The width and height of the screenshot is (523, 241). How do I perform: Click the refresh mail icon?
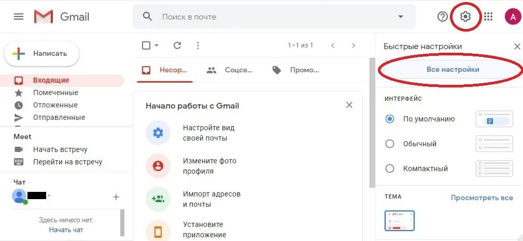[x=177, y=46]
